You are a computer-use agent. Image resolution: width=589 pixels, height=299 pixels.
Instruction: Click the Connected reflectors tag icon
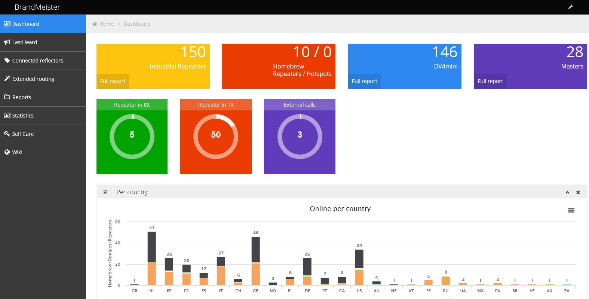7,60
